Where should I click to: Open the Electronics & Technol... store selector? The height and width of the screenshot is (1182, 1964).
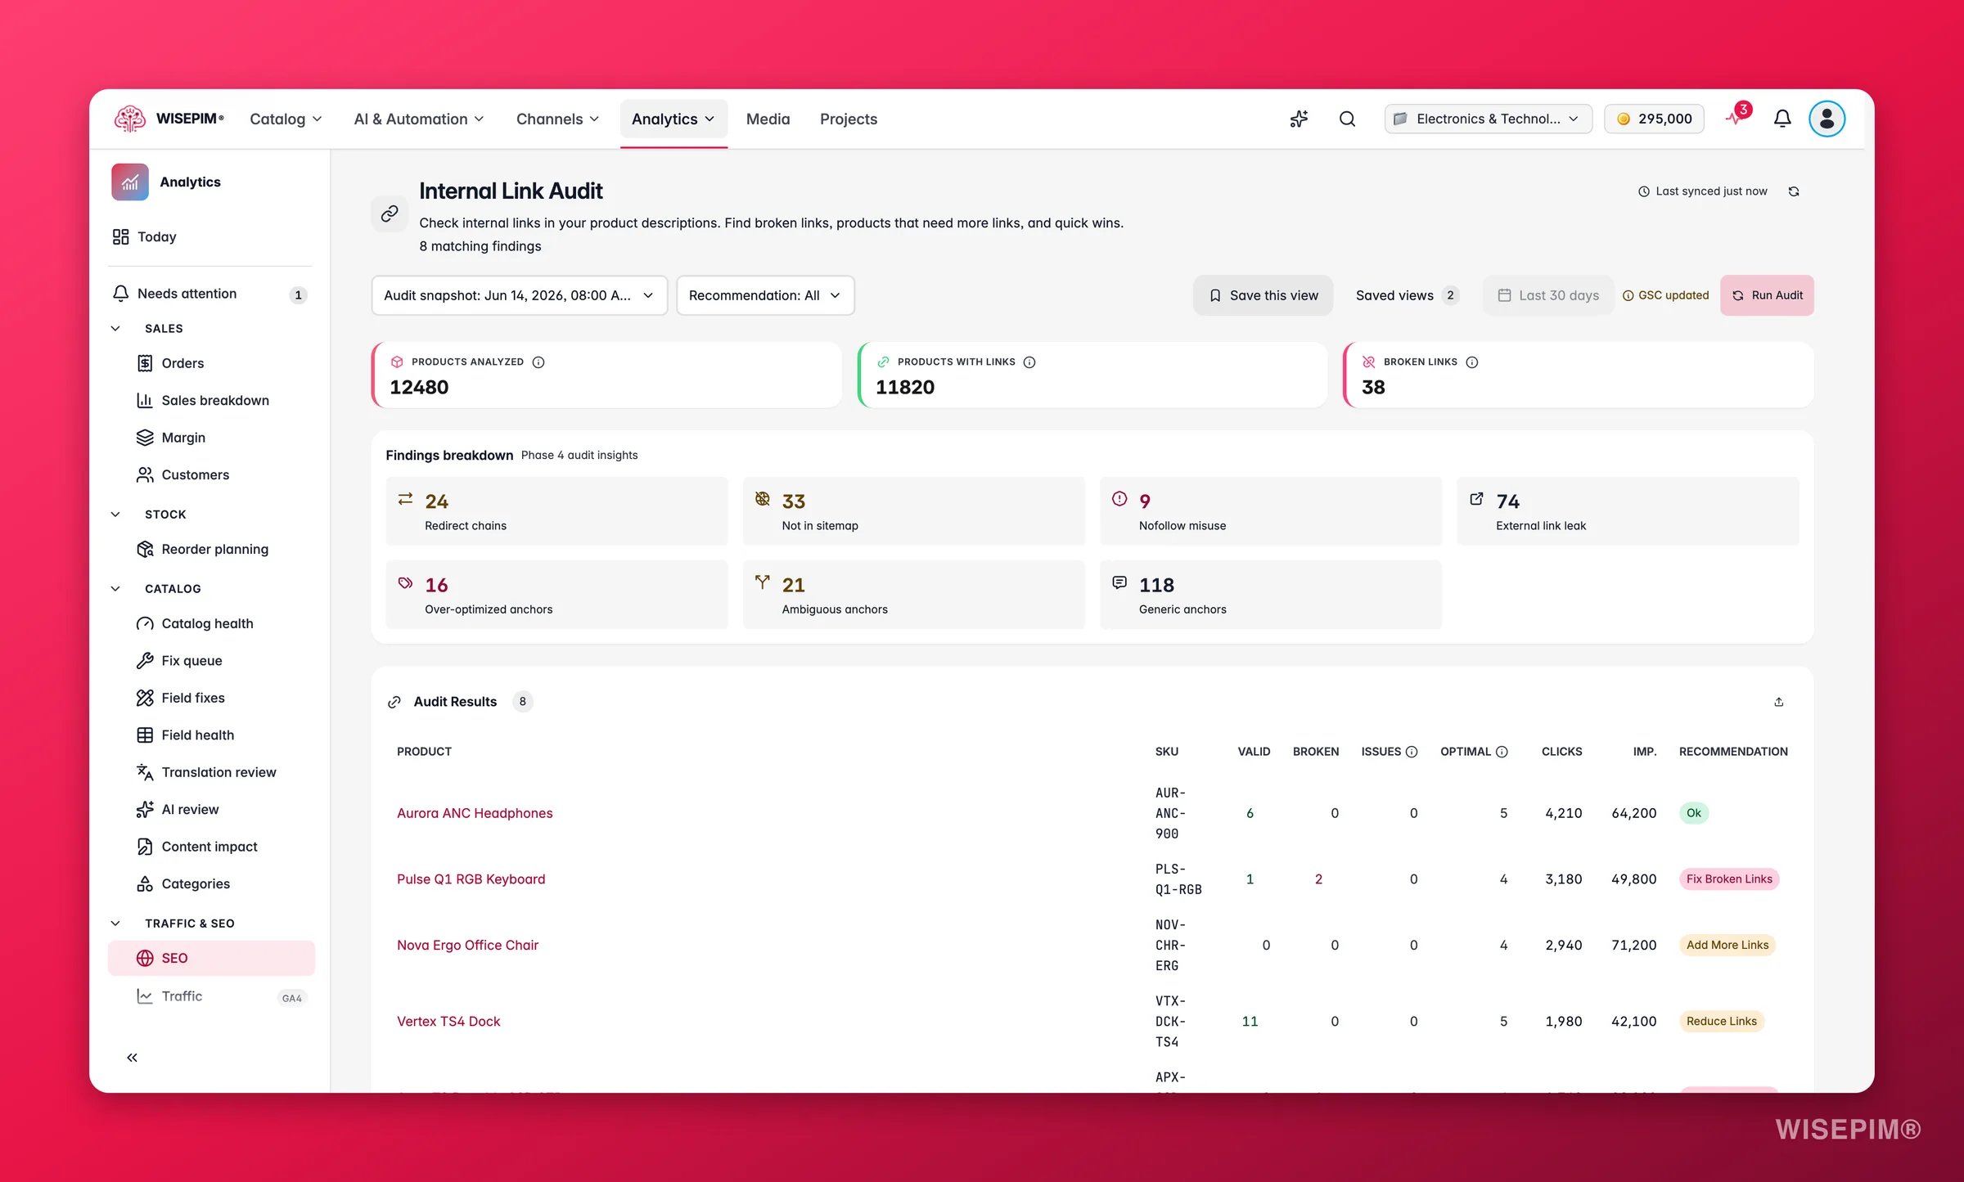[x=1488, y=119]
